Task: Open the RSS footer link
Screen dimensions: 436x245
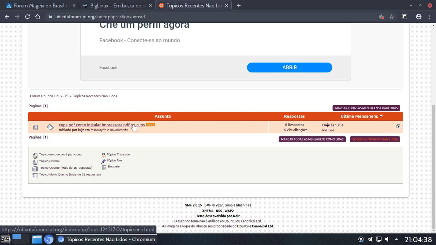Action: [x=219, y=211]
